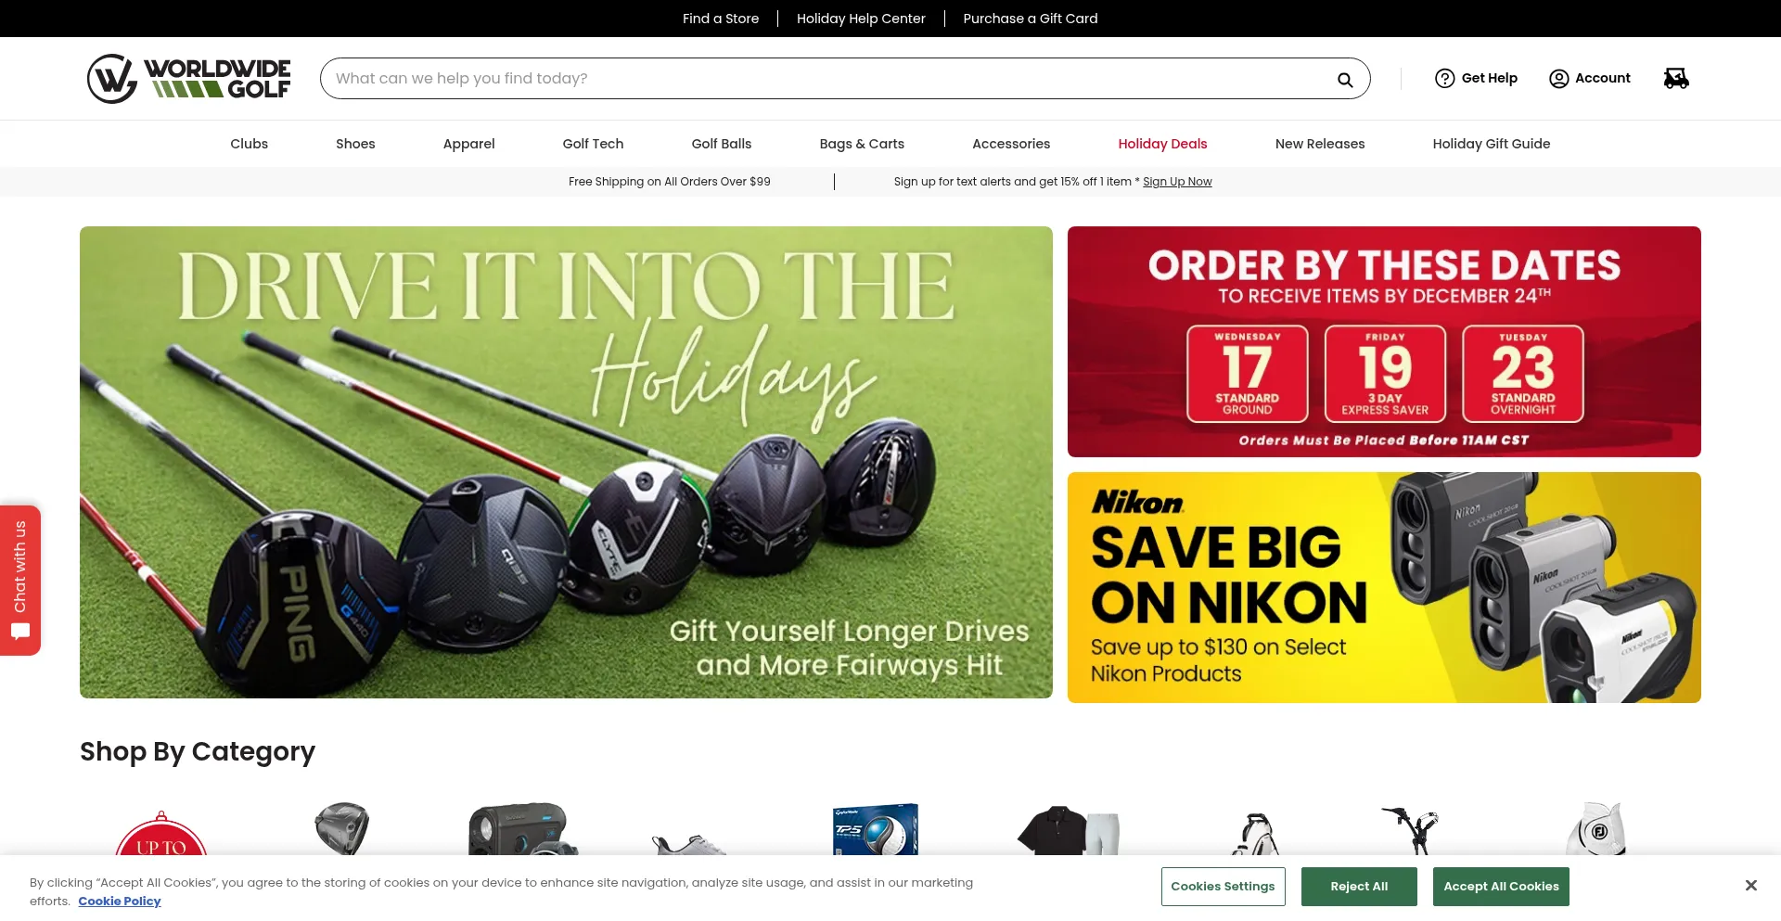Click the Reject All button
Image resolution: width=1781 pixels, height=921 pixels.
pyautogui.click(x=1359, y=887)
